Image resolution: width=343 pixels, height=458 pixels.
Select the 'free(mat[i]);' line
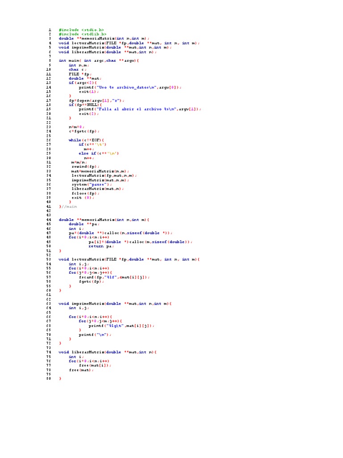point(95,365)
